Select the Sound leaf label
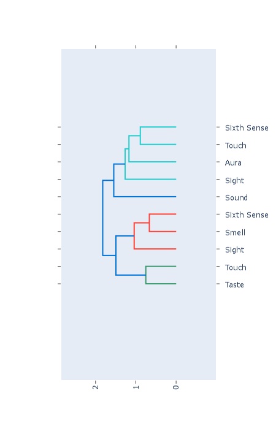 coord(236,198)
